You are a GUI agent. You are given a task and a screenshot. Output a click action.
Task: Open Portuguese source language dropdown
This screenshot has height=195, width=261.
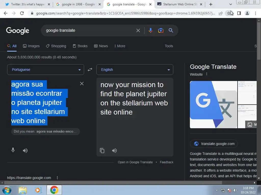coord(46,70)
